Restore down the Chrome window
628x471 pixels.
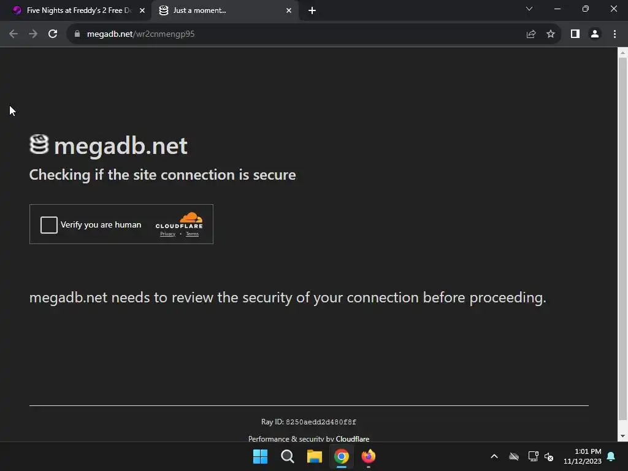point(586,9)
